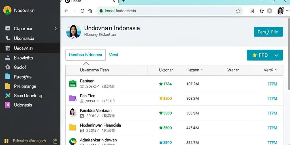Click TTPM link in Noleninwan Flsandisla row

click(x=272, y=128)
